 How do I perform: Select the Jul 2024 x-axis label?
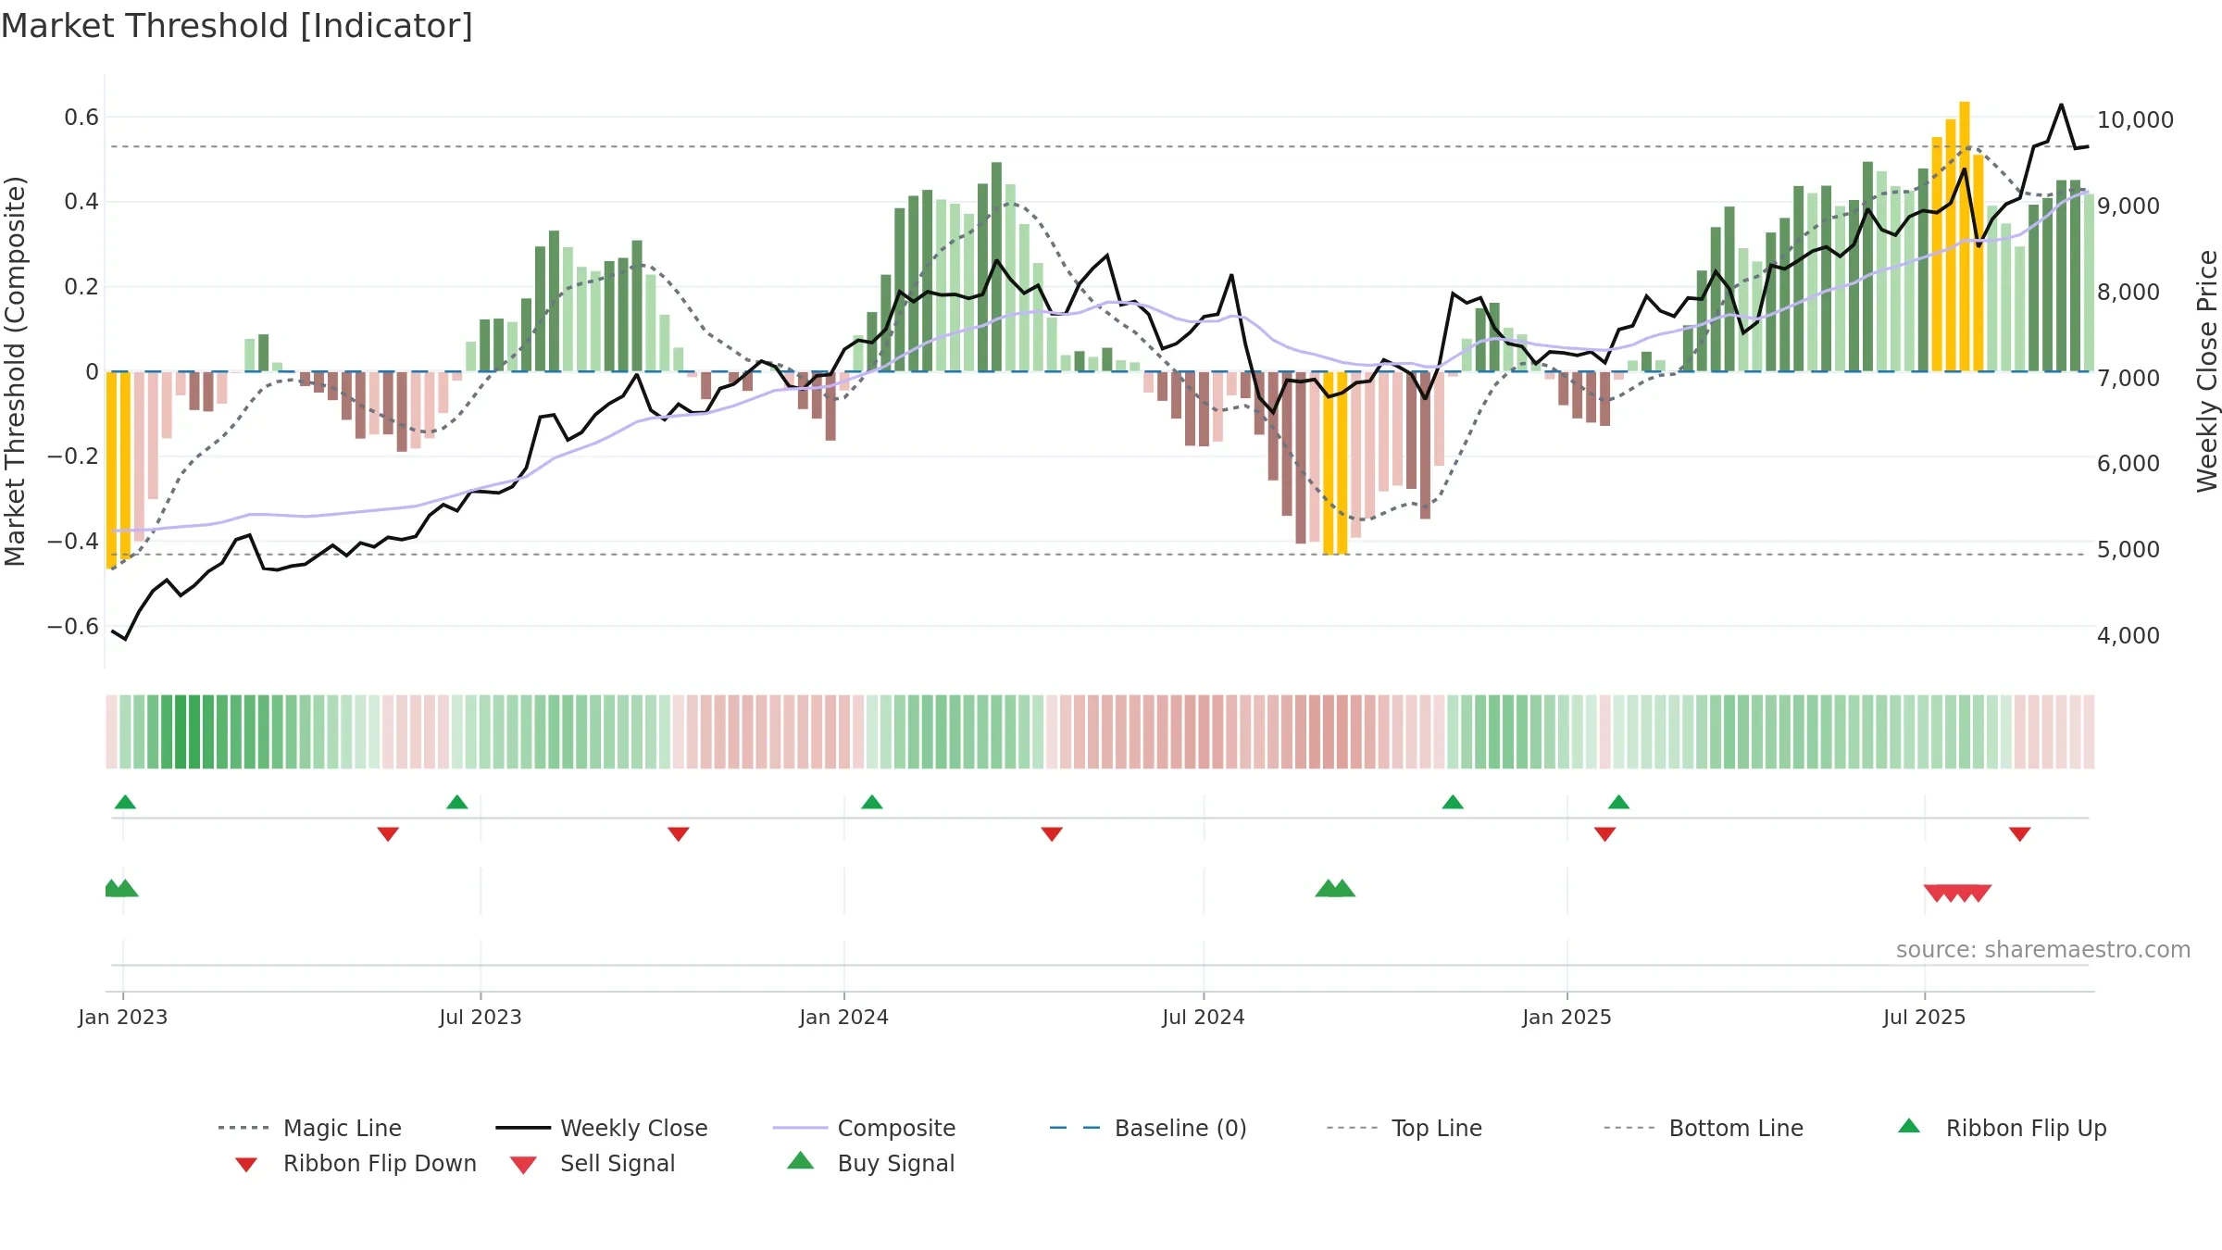click(1204, 1017)
